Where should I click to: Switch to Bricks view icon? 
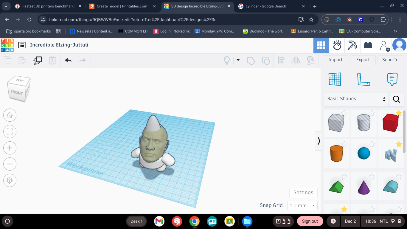click(368, 45)
